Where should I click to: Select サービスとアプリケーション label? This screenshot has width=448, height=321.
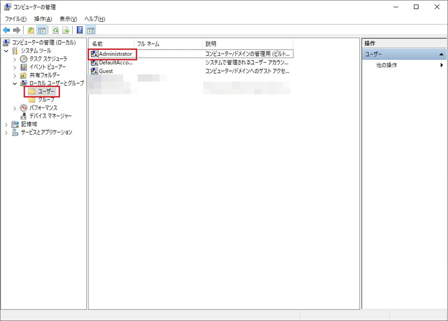46,133
